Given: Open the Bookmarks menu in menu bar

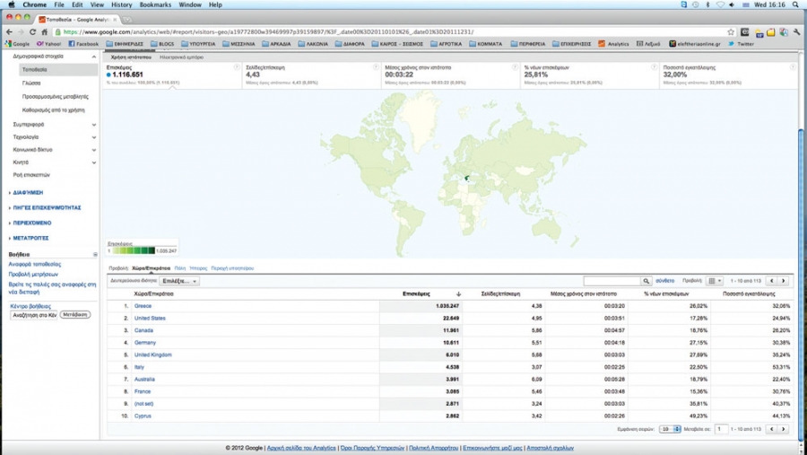Looking at the screenshot, I should pos(155,4).
